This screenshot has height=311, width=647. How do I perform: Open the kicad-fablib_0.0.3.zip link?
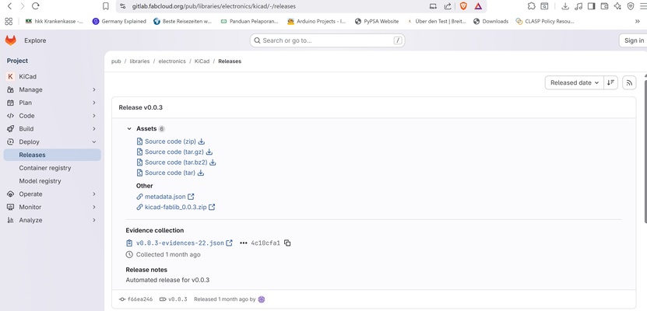175,207
